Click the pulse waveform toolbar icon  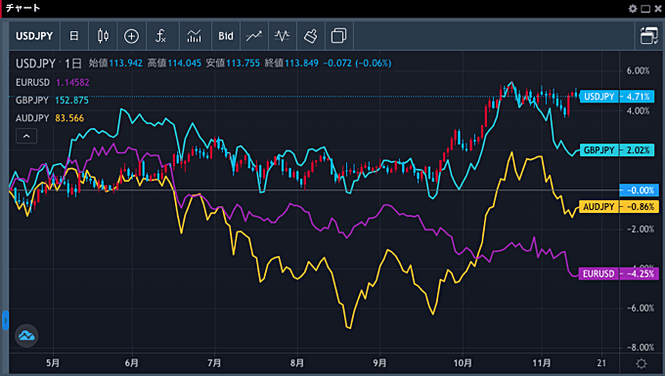(x=282, y=36)
